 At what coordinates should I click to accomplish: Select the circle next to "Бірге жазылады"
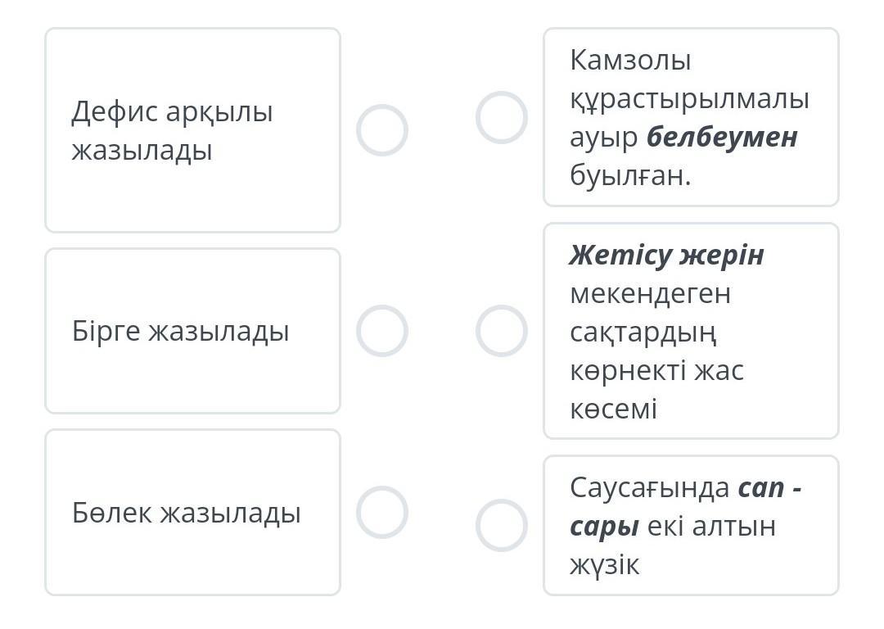click(381, 331)
